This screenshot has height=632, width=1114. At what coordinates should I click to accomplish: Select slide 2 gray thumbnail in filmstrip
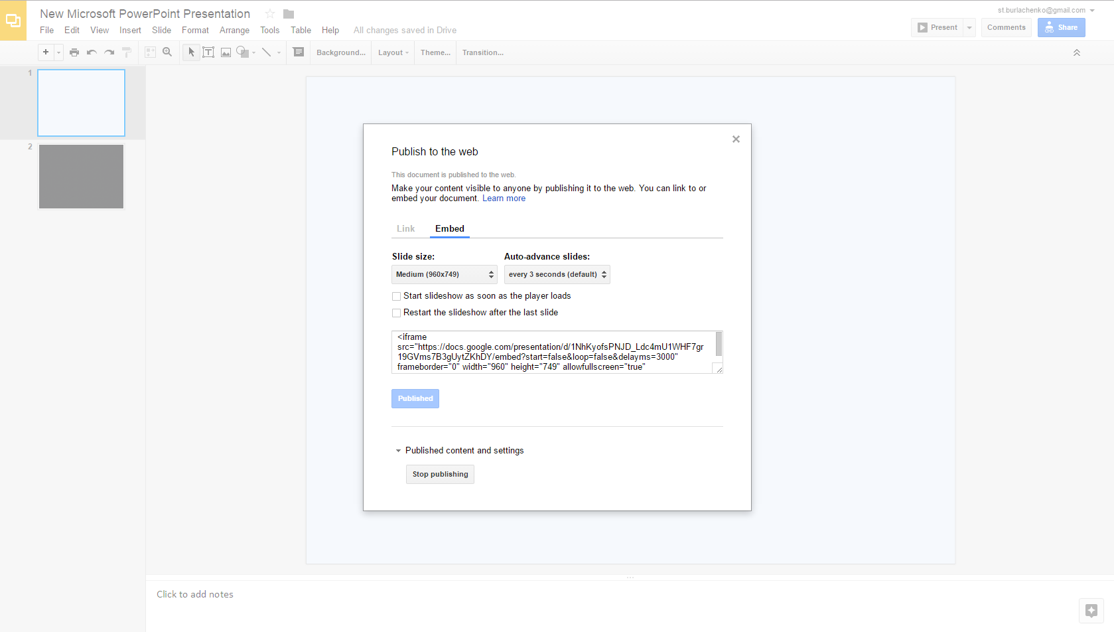[82, 177]
